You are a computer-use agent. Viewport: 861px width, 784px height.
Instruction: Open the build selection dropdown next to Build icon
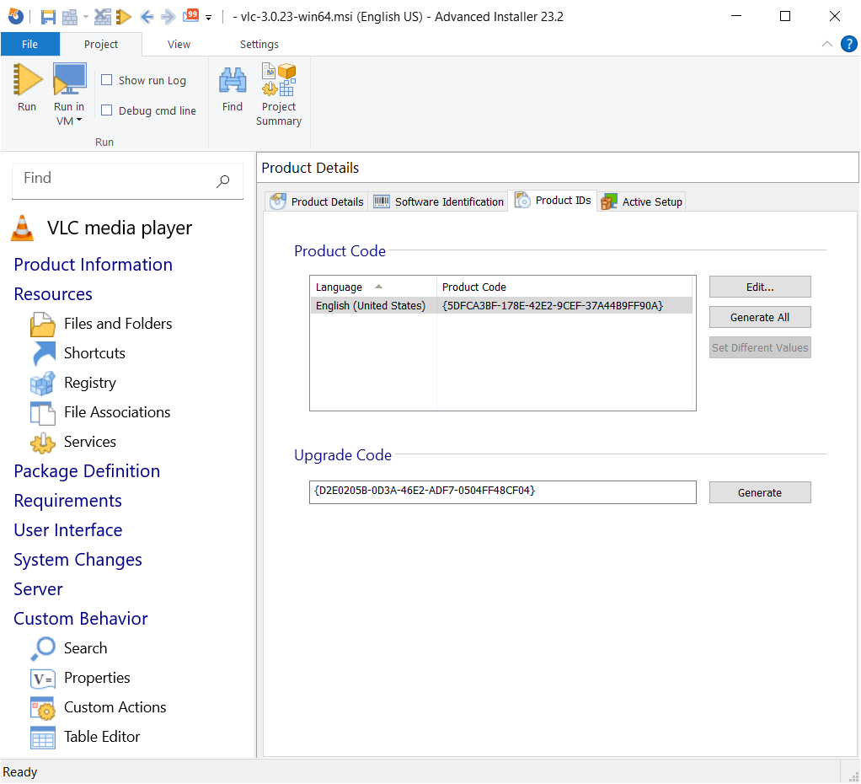tap(86, 16)
